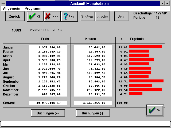
Task: Click the Lösche toolbar button
Action: [102, 16]
